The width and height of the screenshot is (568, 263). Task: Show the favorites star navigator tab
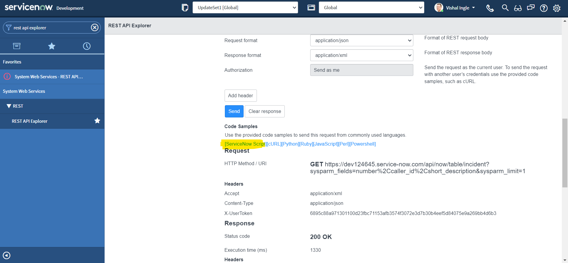[x=52, y=46]
